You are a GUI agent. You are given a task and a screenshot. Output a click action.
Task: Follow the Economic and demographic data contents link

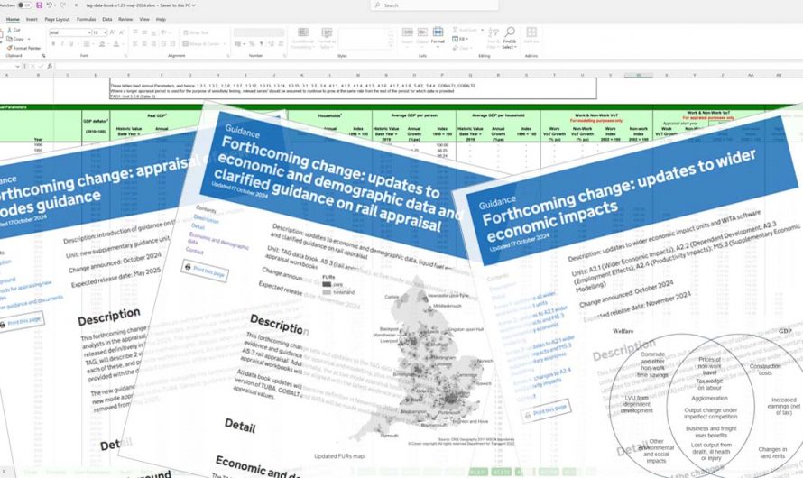point(218,242)
